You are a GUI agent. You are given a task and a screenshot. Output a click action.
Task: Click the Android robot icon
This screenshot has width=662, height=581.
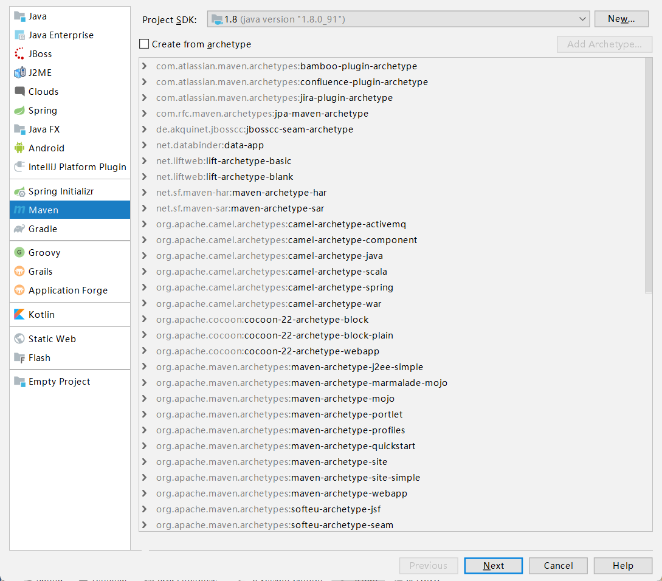[x=19, y=148]
